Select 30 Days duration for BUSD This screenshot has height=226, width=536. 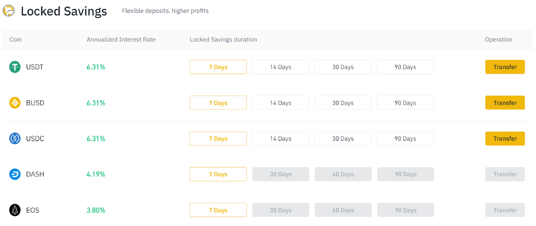pyautogui.click(x=343, y=103)
